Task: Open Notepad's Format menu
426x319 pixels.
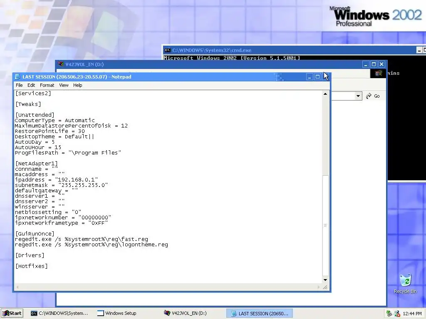Action: point(47,85)
